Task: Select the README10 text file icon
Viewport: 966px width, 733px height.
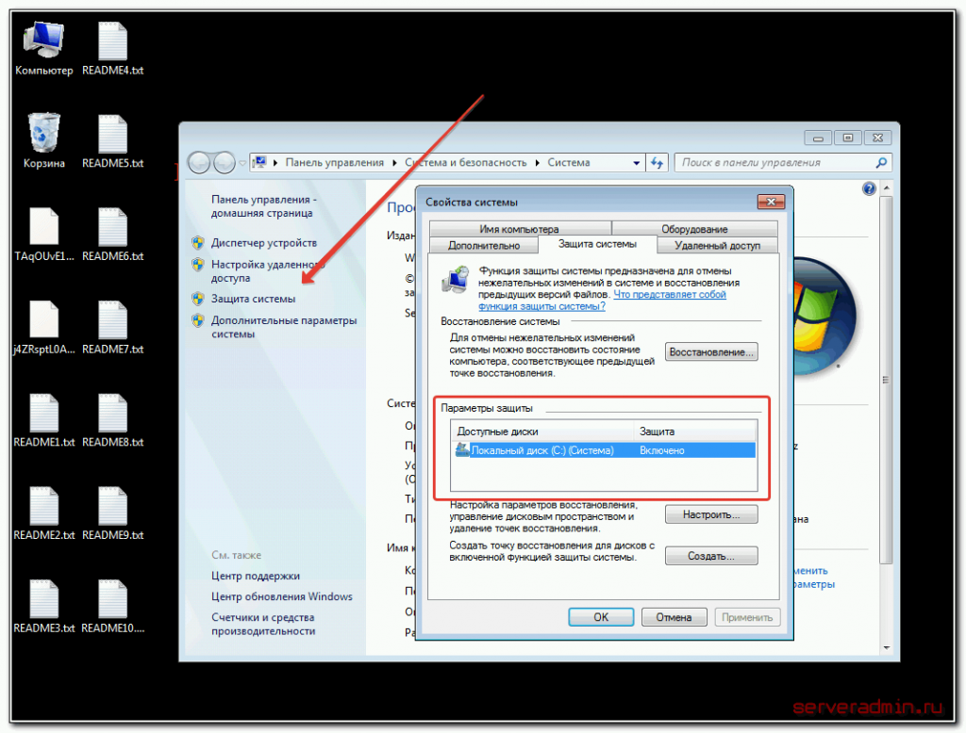Action: (x=112, y=603)
